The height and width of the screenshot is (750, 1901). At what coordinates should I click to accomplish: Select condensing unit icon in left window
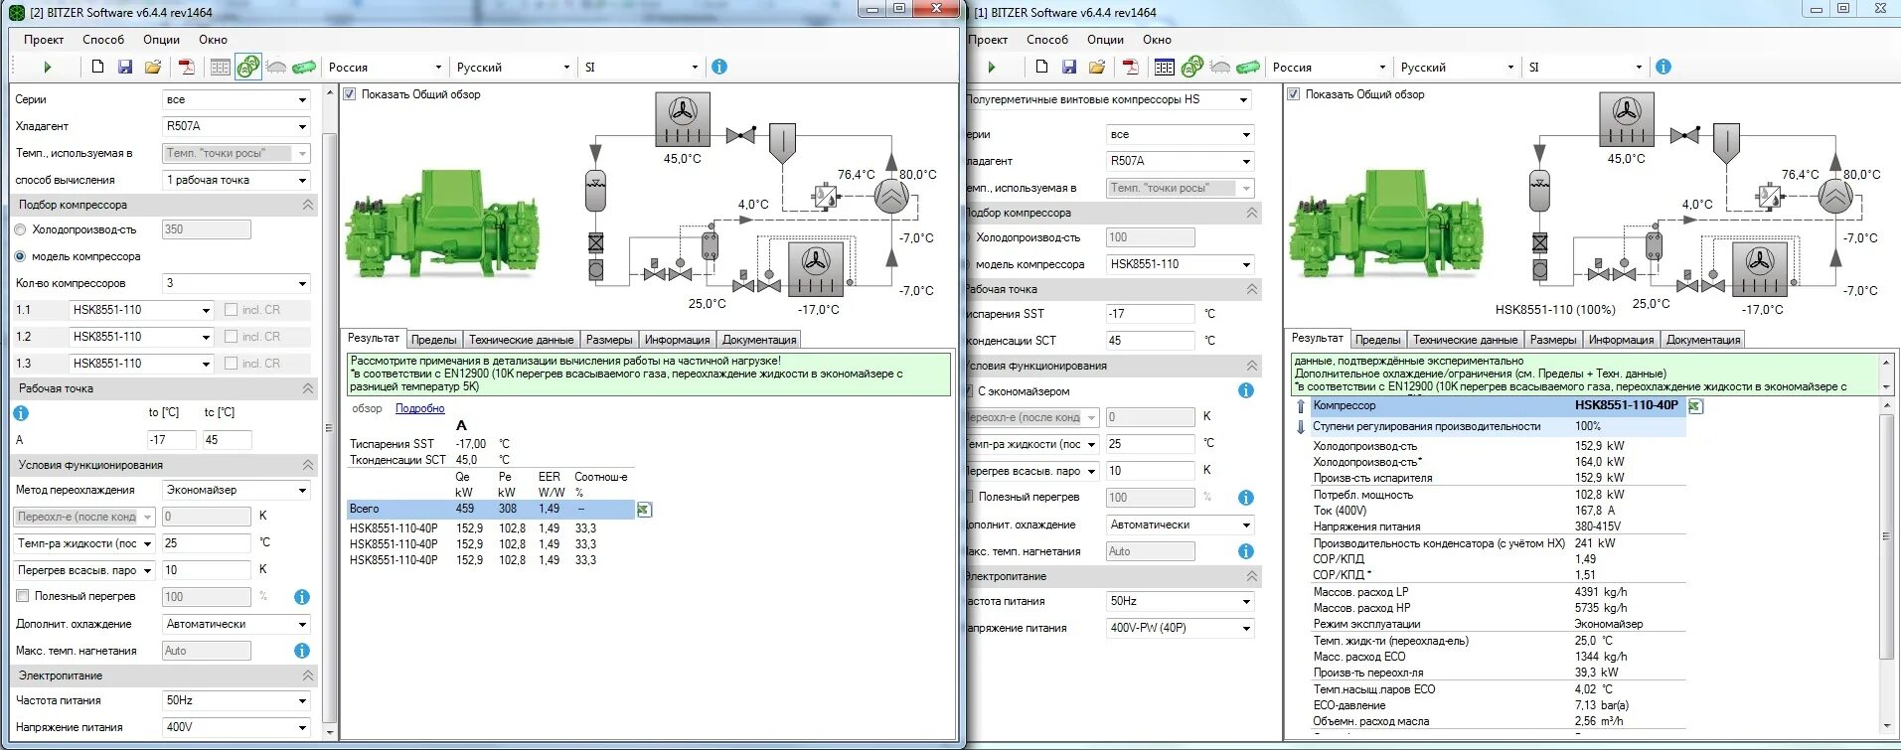[x=276, y=67]
